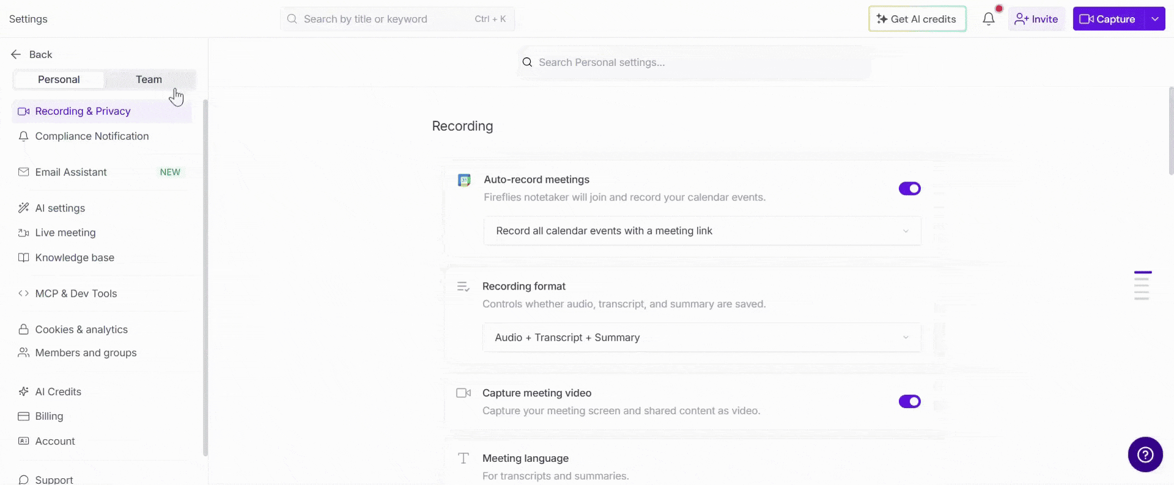Screen dimensions: 1174x485
Task: Open the notifications bell in header
Action: coord(989,19)
